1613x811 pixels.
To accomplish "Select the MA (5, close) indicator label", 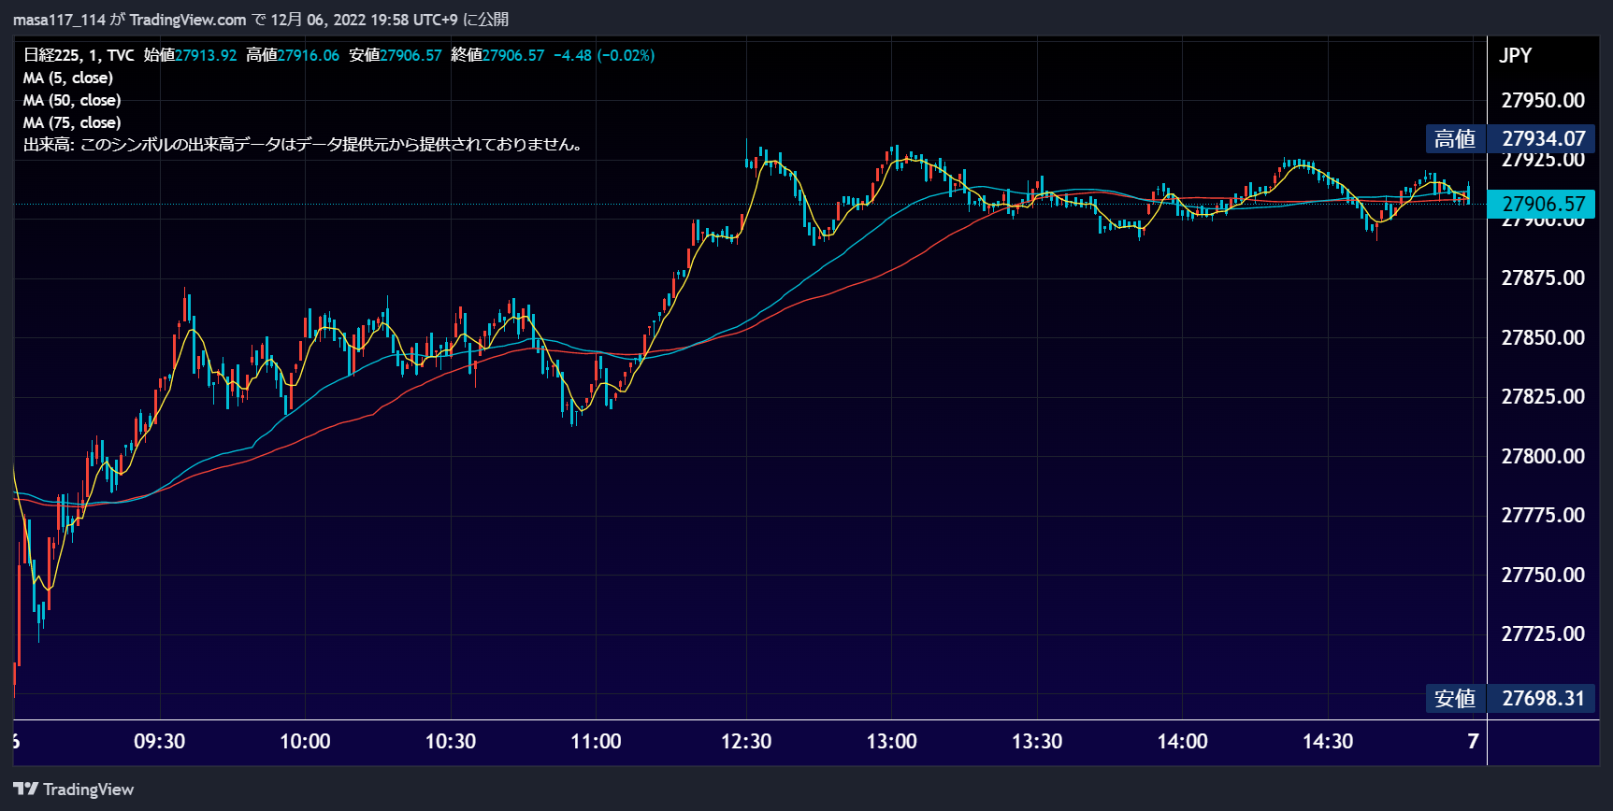I will pyautogui.click(x=68, y=78).
